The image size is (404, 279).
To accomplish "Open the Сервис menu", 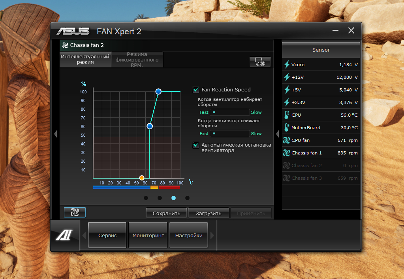I will 107,235.
